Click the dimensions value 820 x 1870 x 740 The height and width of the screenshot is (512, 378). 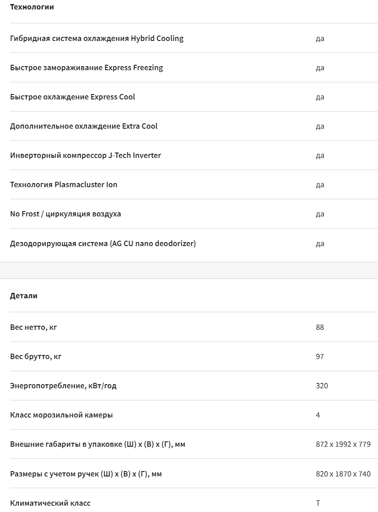[x=343, y=474]
